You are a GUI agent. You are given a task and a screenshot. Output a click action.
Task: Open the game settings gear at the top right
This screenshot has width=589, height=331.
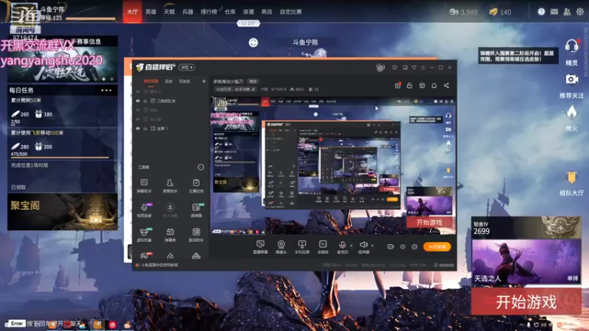click(x=580, y=12)
